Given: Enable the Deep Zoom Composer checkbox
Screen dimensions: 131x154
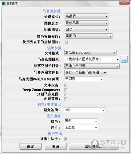Looking at the screenshot, I should pos(66,90).
